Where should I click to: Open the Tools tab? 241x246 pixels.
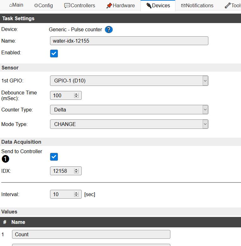pyautogui.click(x=233, y=5)
